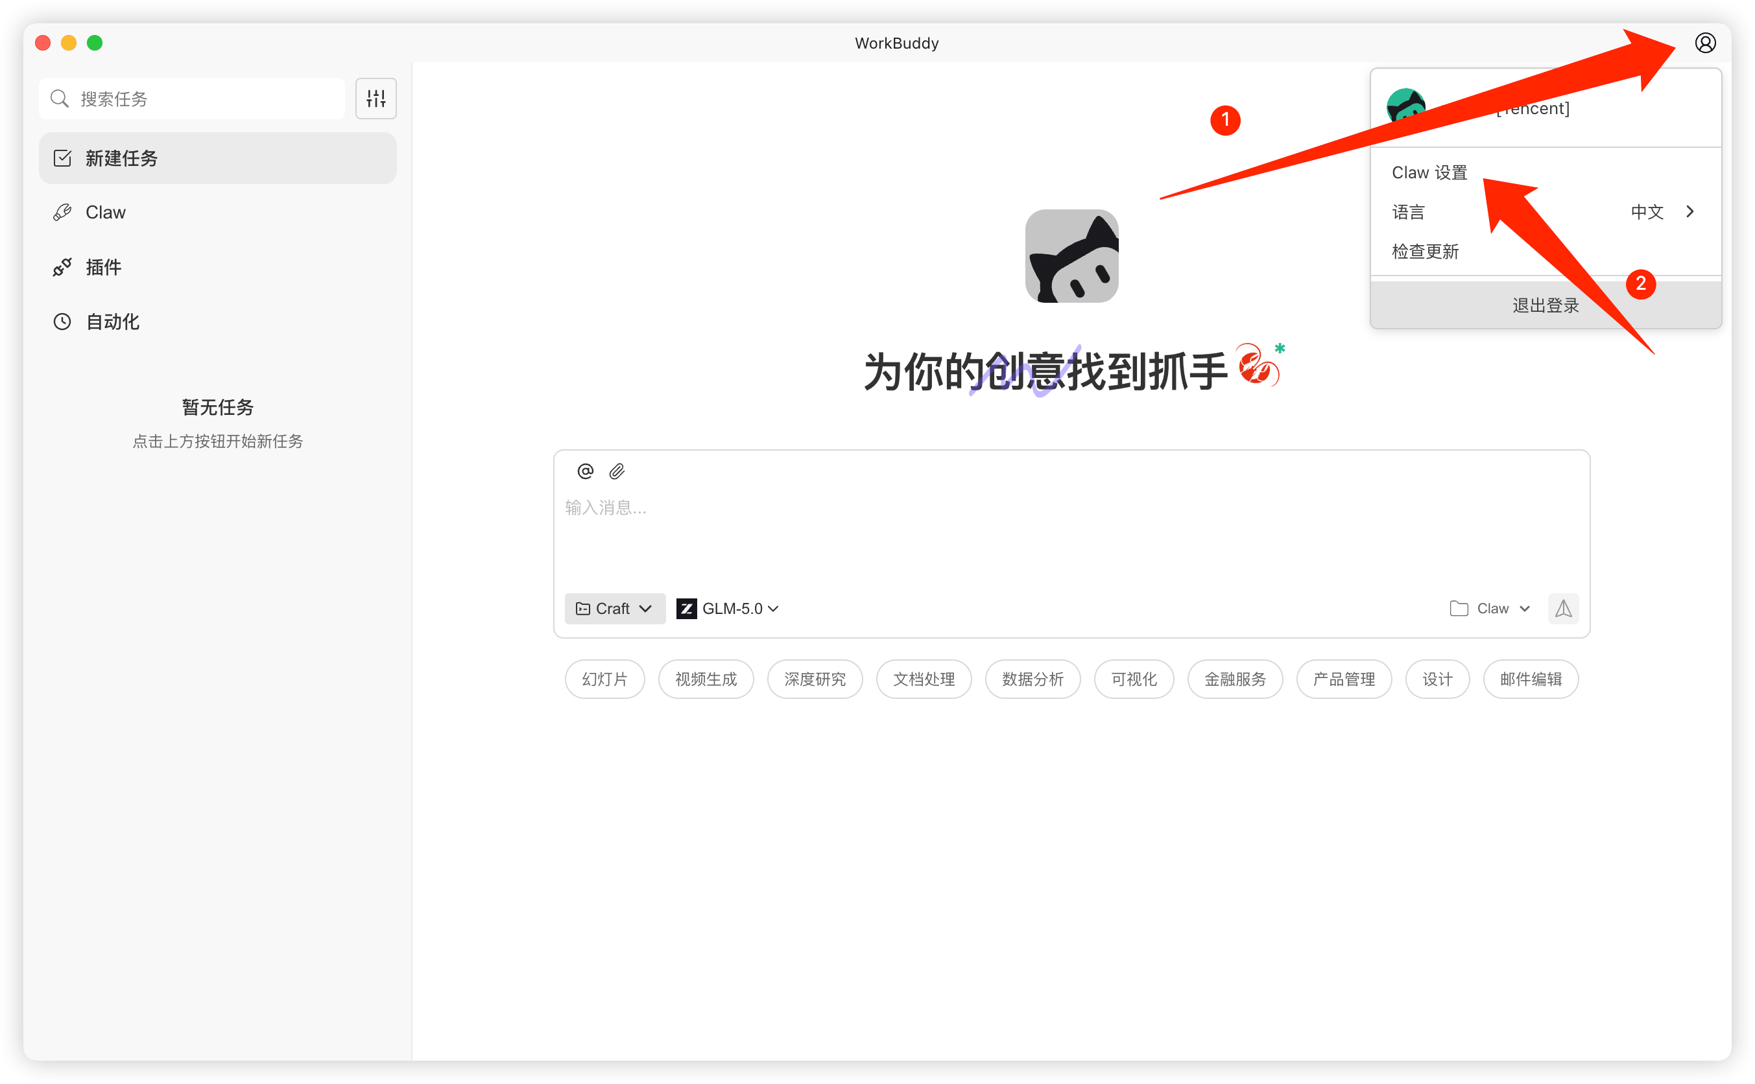Choose the 幻灯片 quick action
This screenshot has height=1084, width=1755.
click(x=604, y=679)
